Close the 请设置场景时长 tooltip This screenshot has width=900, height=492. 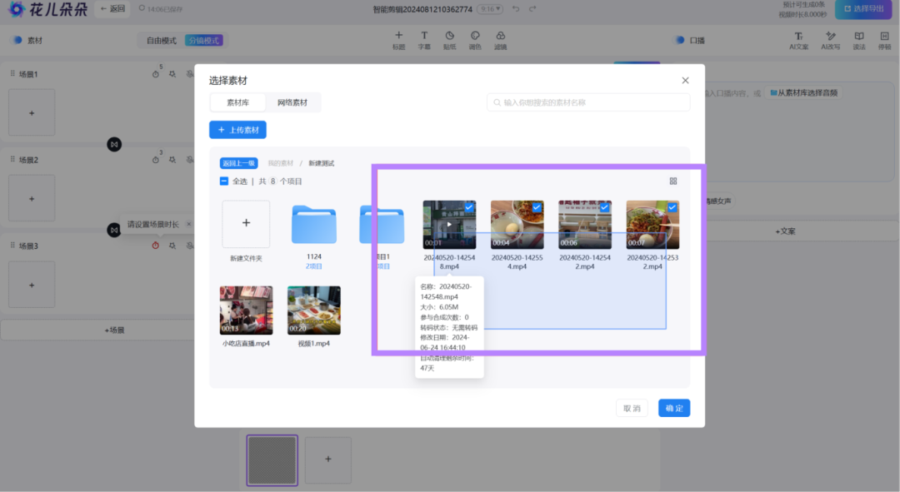pos(188,224)
